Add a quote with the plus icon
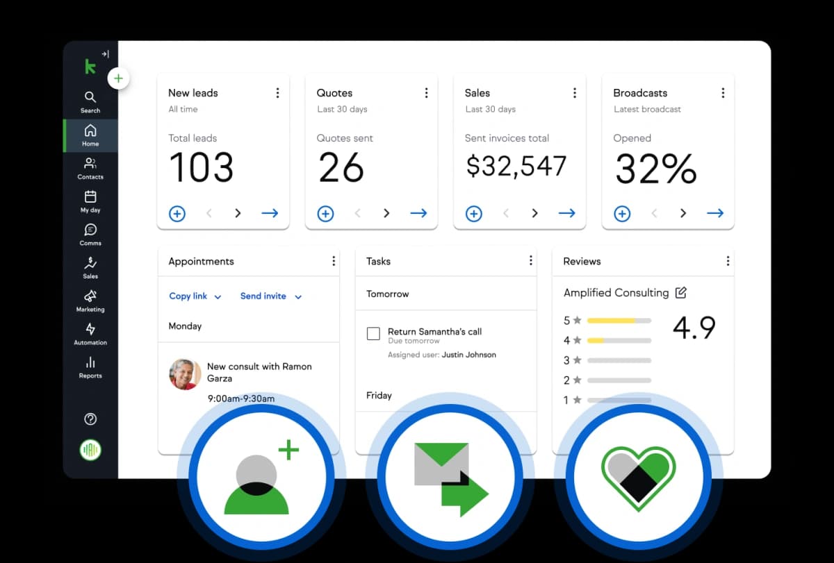Image resolution: width=834 pixels, height=563 pixels. (325, 214)
